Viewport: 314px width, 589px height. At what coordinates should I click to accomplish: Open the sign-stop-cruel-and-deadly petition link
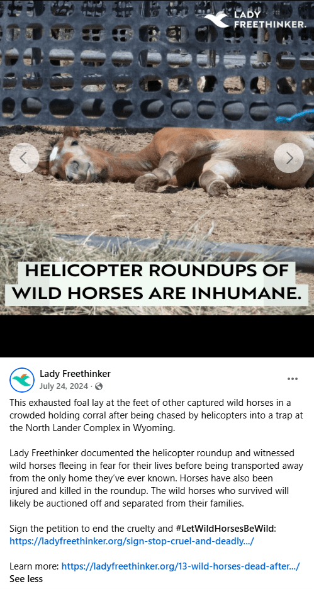coord(132,541)
